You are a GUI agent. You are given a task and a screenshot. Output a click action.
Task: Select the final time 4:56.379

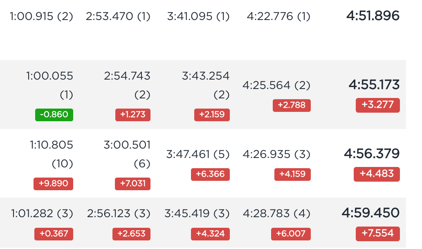click(x=372, y=154)
